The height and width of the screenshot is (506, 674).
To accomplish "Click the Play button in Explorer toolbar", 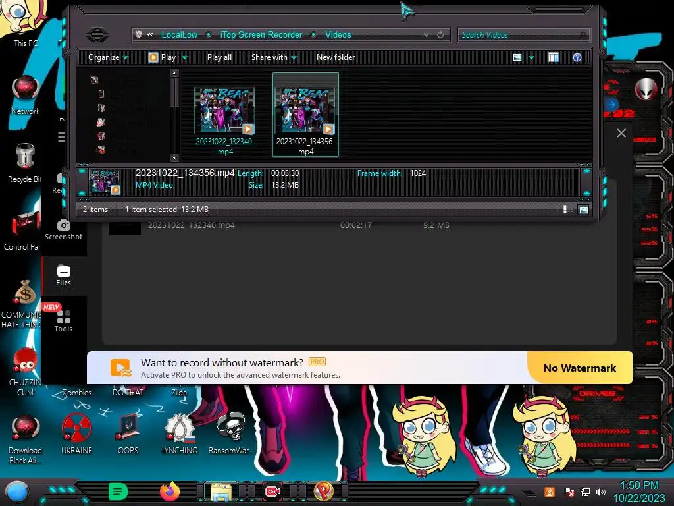I will pyautogui.click(x=162, y=57).
